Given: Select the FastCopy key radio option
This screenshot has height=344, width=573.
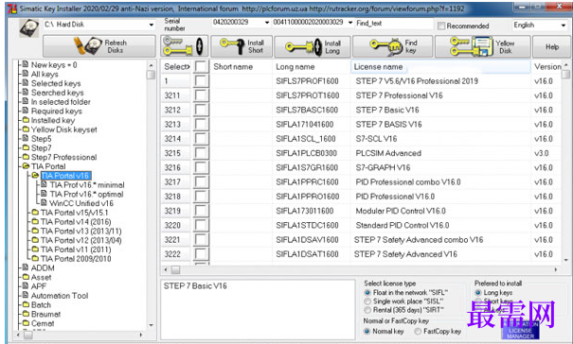Looking at the screenshot, I should click(418, 331).
